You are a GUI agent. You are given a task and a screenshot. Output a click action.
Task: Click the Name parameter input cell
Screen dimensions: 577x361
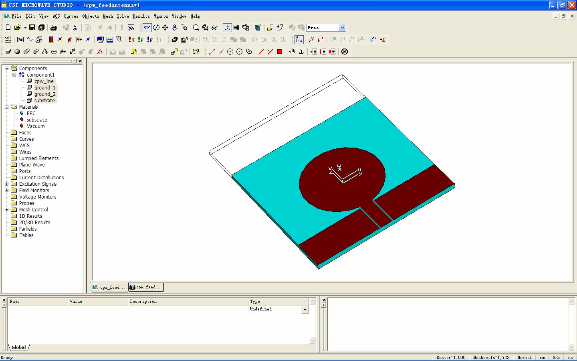point(38,310)
